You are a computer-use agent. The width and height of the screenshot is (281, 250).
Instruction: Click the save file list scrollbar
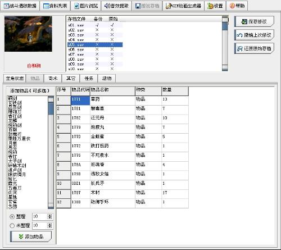[225, 44]
